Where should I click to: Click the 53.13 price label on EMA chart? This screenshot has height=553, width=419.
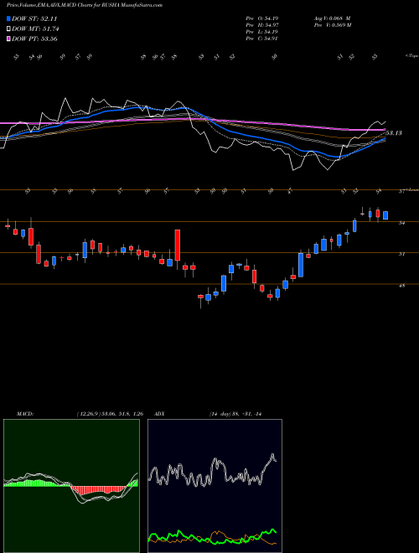(394, 133)
